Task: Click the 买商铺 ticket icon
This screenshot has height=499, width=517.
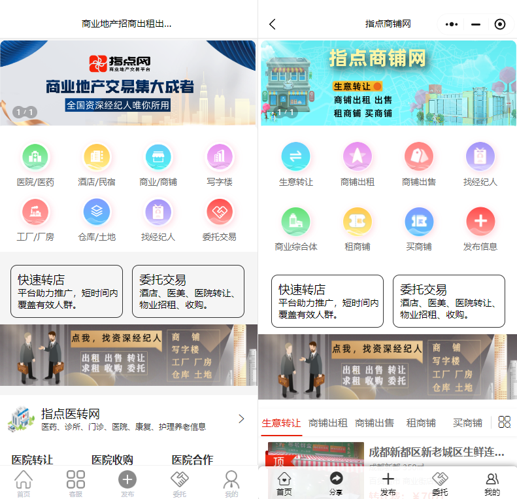Action: click(x=418, y=221)
